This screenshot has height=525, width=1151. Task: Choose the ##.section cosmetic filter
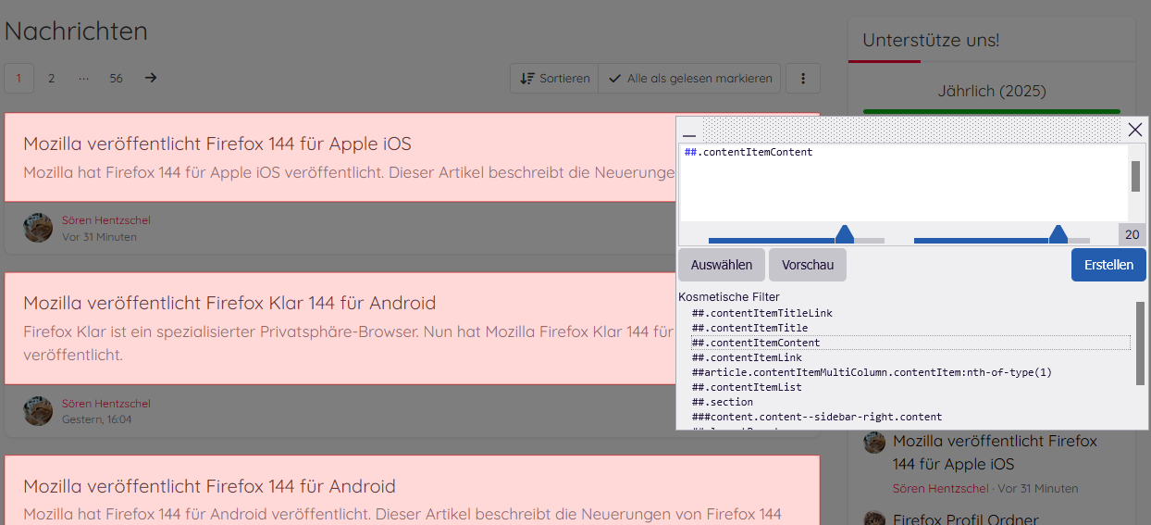point(723,402)
